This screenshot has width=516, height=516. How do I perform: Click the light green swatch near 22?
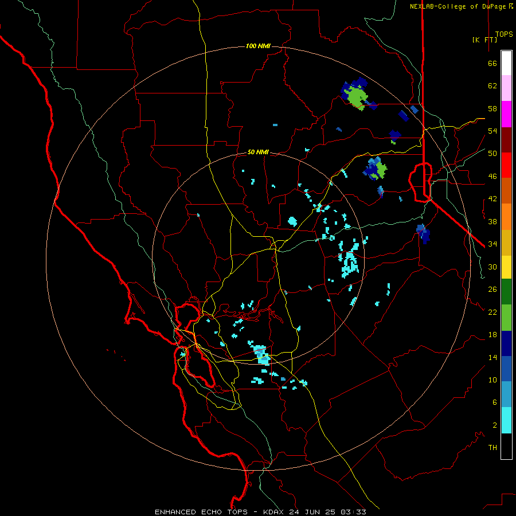tap(506, 318)
